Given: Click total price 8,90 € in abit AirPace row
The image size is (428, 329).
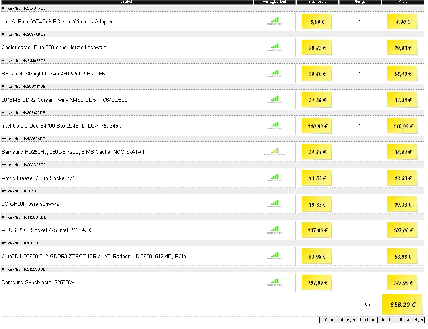Looking at the screenshot, I should pyautogui.click(x=403, y=21).
